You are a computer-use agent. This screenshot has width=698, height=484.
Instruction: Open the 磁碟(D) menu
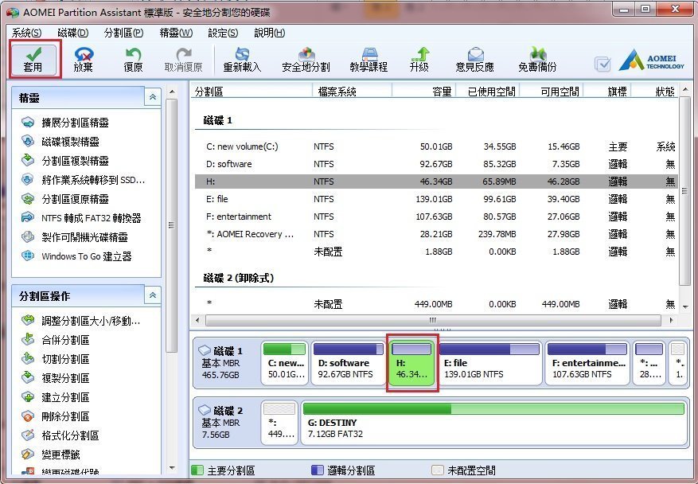point(73,33)
